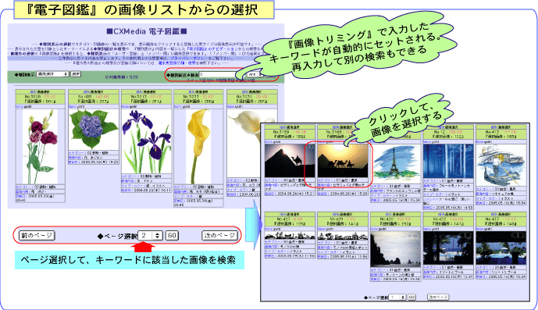Select the skyline silhouette image No.429
This screenshot has width=538, height=310.
343,236
